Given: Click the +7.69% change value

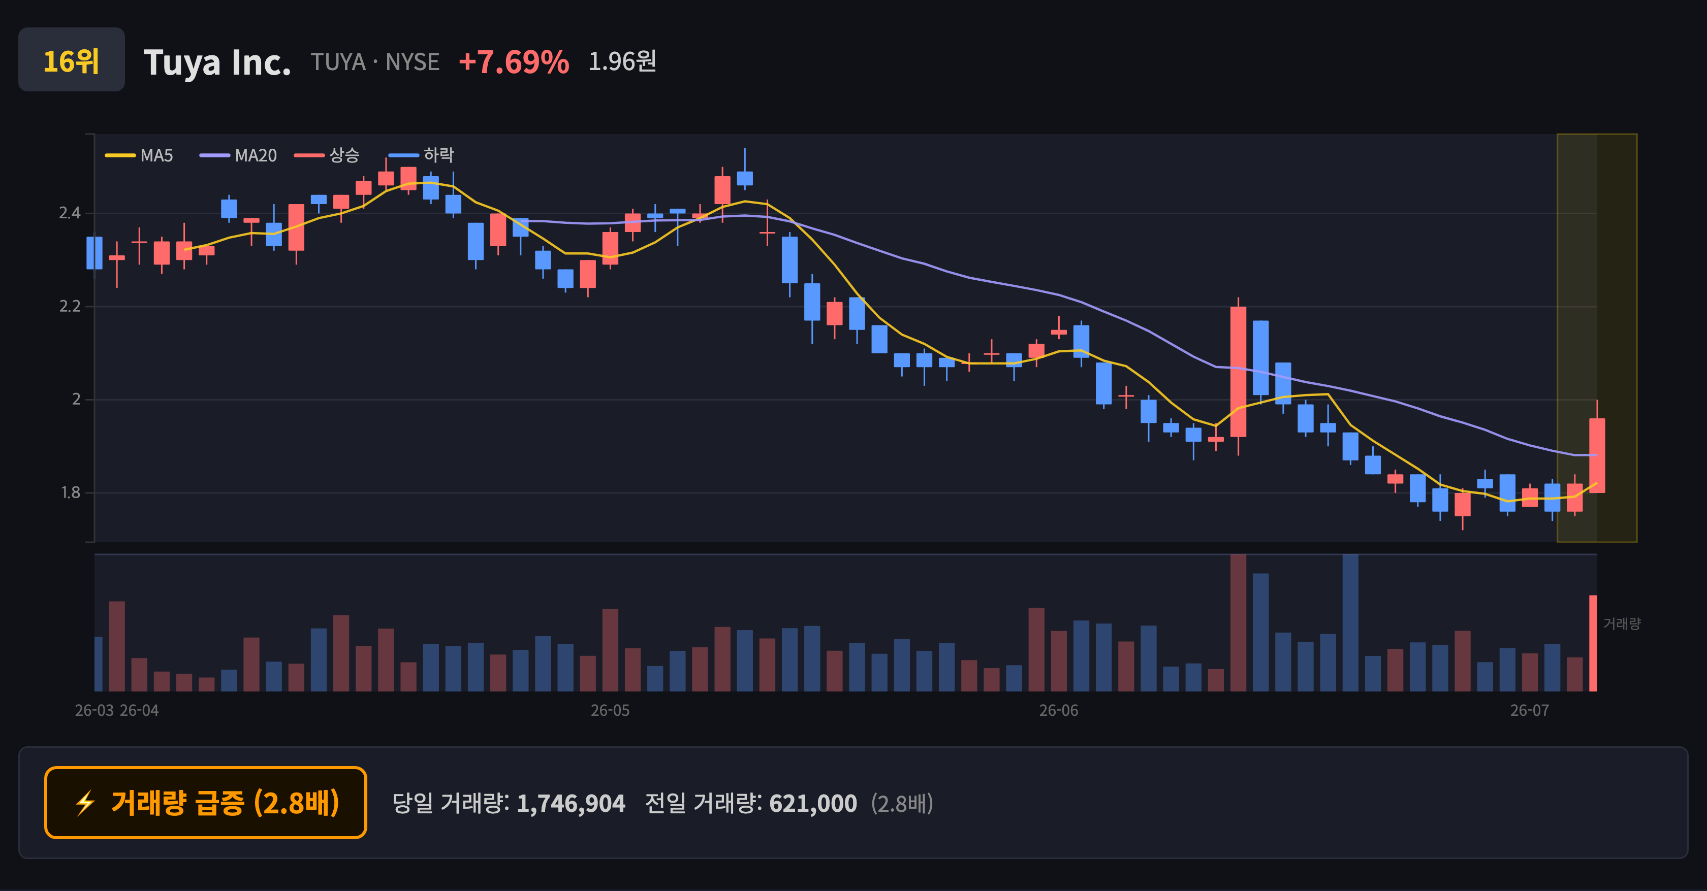Looking at the screenshot, I should [x=514, y=61].
